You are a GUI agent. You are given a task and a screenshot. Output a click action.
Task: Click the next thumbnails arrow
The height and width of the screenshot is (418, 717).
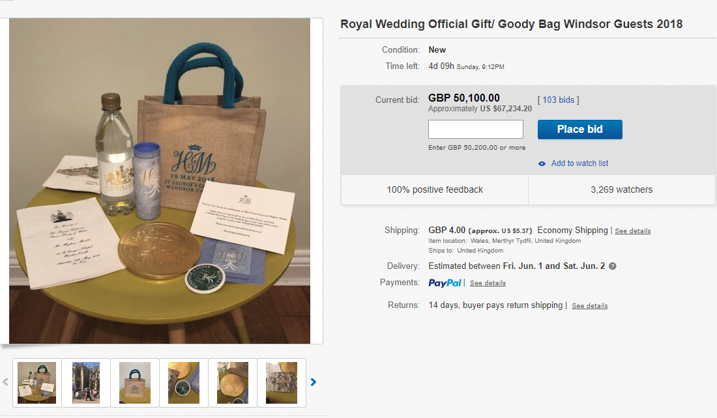[314, 382]
